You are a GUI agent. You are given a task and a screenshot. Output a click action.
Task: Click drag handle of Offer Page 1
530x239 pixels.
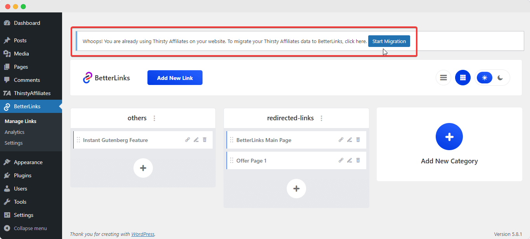point(232,161)
